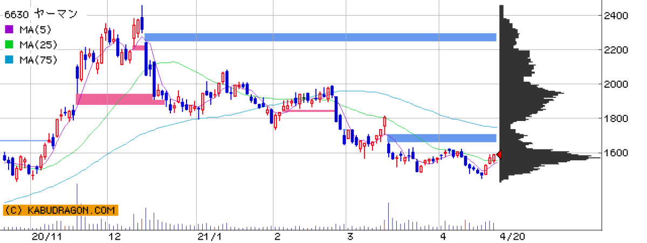Viewport: 647px width, 243px height.
Task: Click the 1600 price axis label
Action: tap(615, 153)
